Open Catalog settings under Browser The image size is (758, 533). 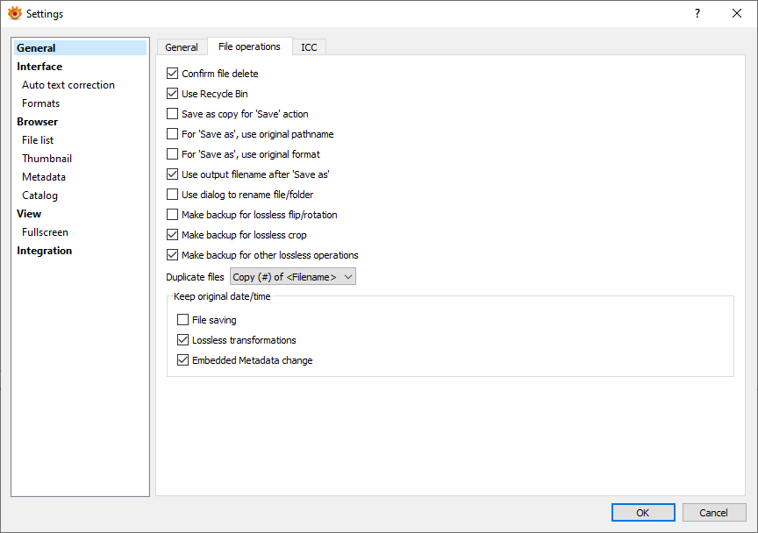pyautogui.click(x=39, y=195)
